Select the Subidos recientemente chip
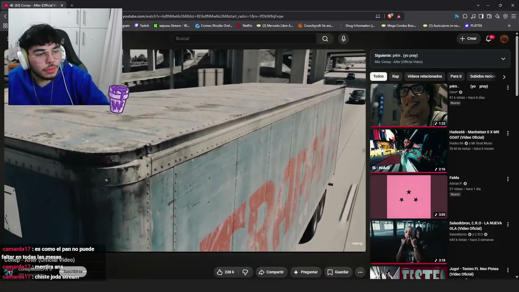This screenshot has height=292, width=519. (483, 76)
